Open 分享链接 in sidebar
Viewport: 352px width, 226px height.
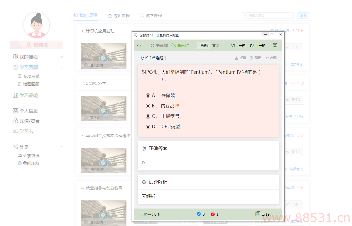29,156
